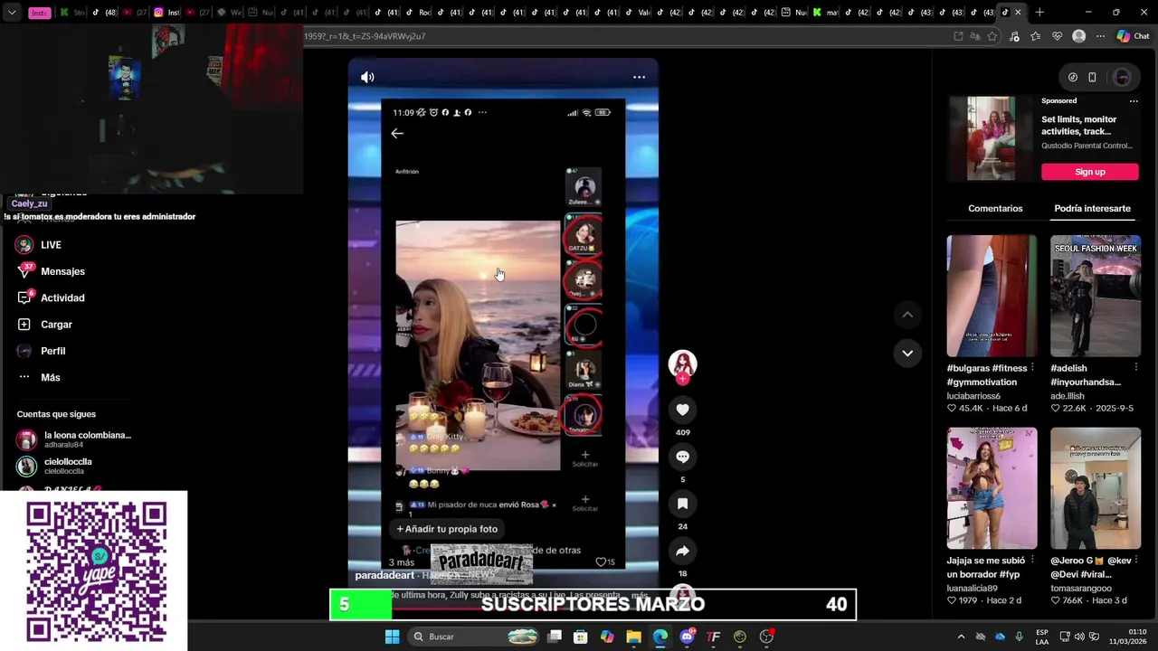Share the video with the arrow icon
The height and width of the screenshot is (651, 1158).
(682, 551)
